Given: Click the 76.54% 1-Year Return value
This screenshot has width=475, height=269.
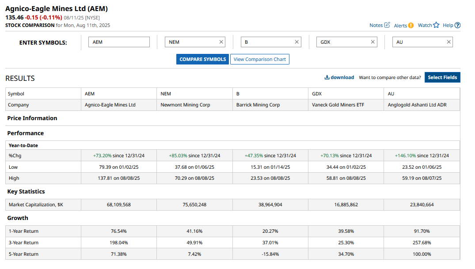Looking at the screenshot, I should 119,231.
